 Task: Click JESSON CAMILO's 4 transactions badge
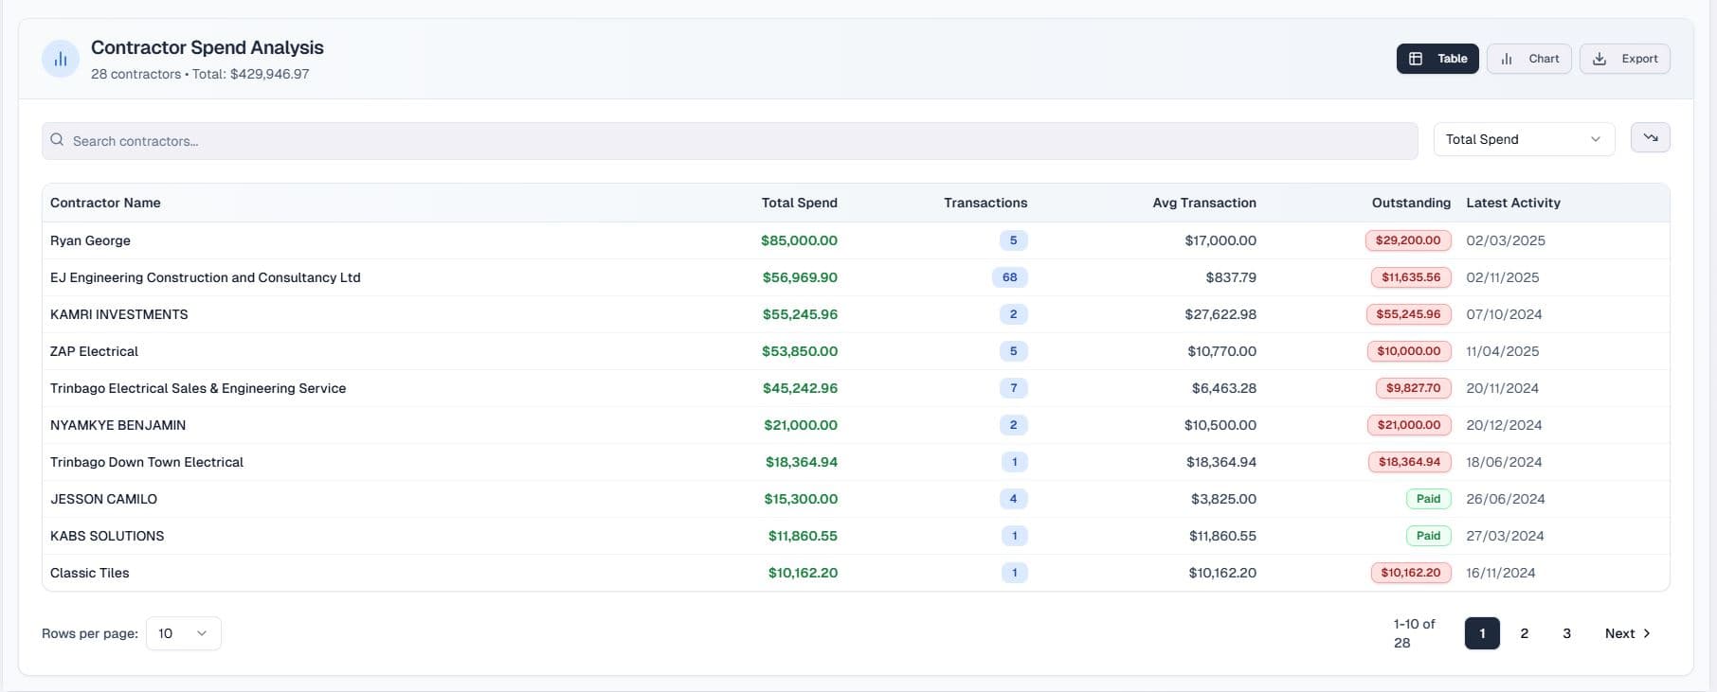(x=1014, y=499)
